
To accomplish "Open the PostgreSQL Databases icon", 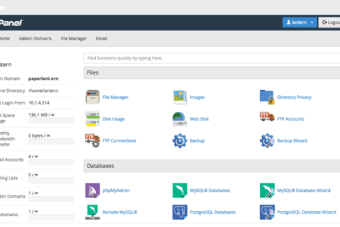I will point(180,212).
